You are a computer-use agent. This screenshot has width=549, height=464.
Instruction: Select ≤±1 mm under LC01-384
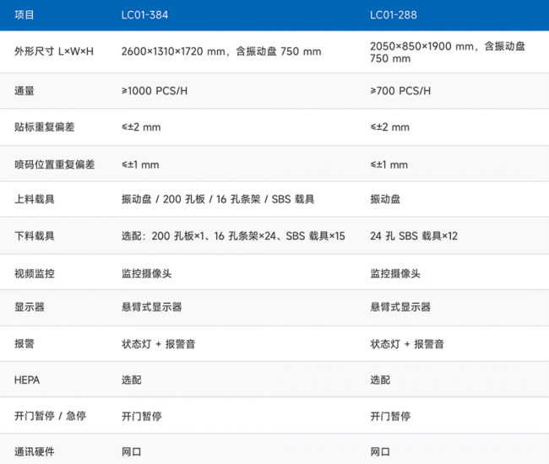pyautogui.click(x=140, y=165)
